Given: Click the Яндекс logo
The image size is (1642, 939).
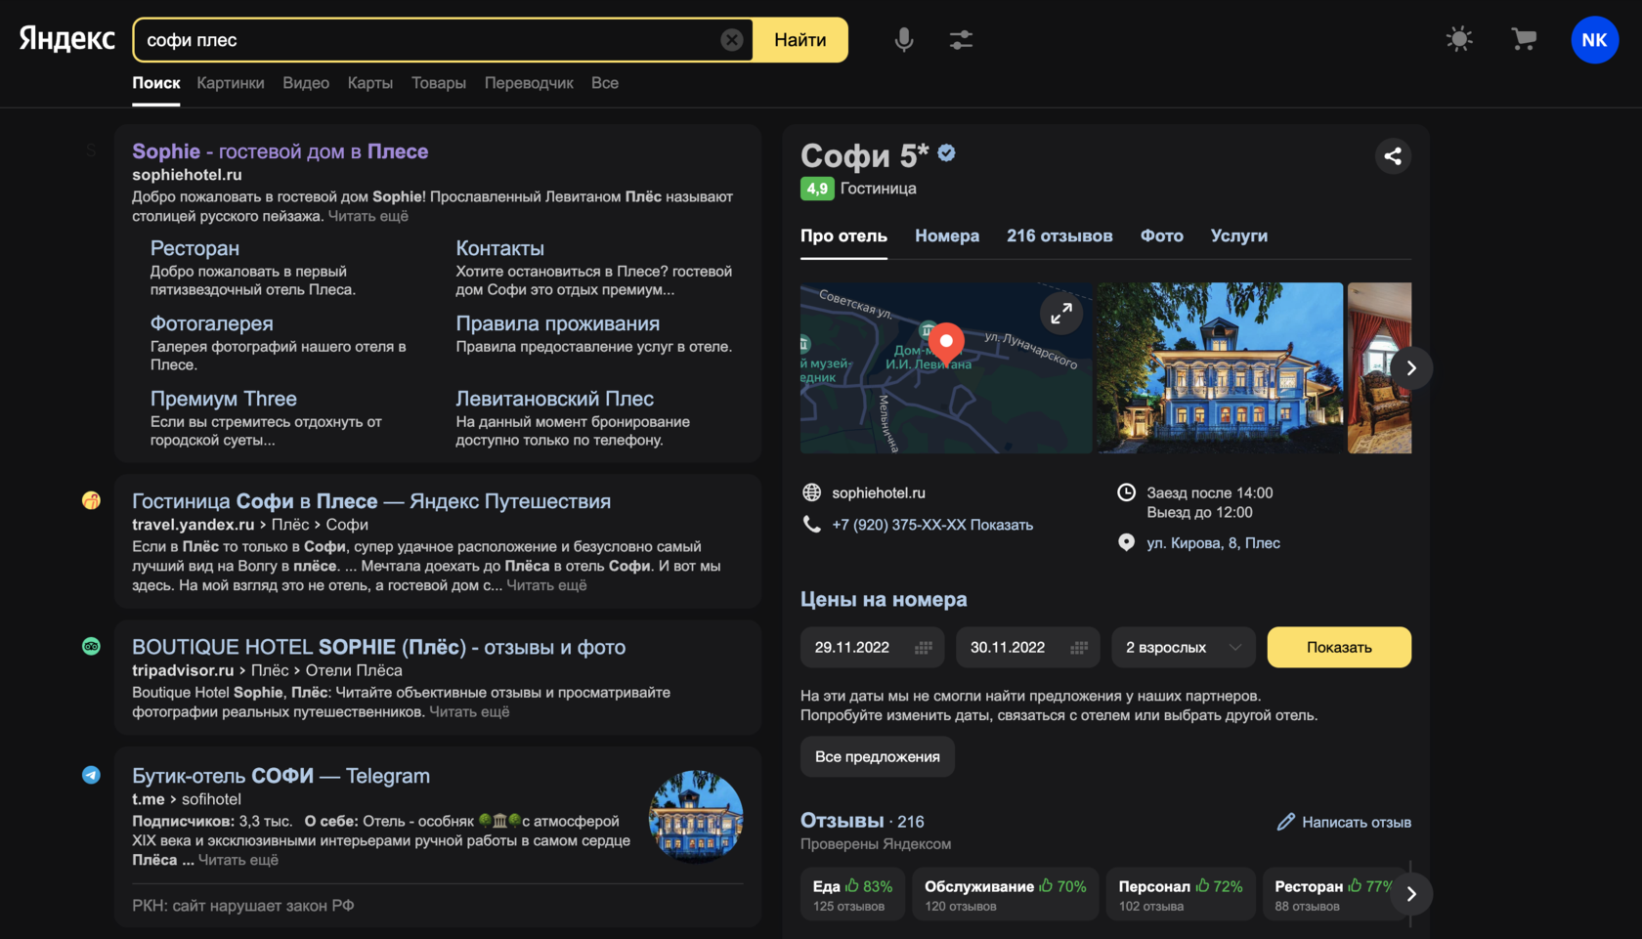Looking at the screenshot, I should [x=66, y=39].
